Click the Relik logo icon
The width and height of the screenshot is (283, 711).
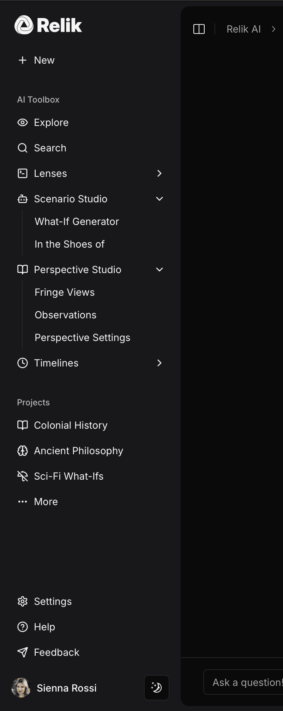pos(24,25)
